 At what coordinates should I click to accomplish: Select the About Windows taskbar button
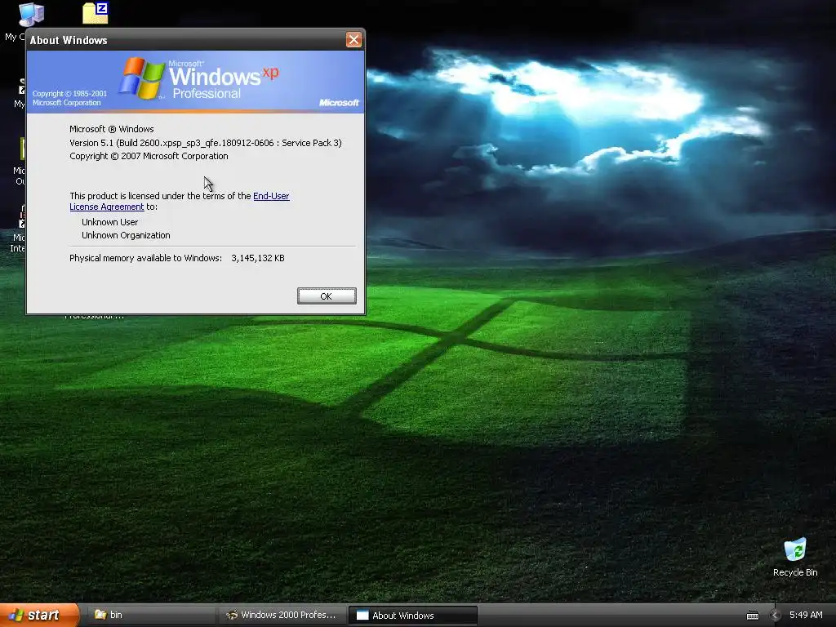pos(412,616)
